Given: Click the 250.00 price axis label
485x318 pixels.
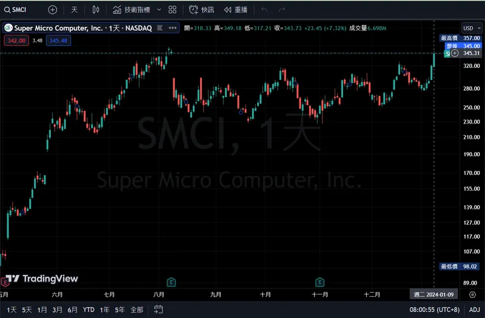Looking at the screenshot, I should point(472,108).
